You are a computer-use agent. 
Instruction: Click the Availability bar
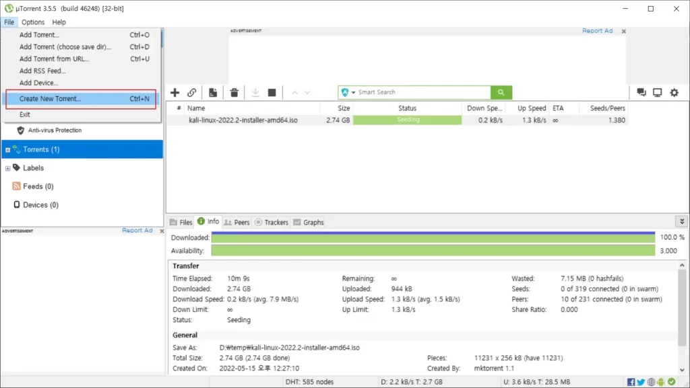pos(433,251)
